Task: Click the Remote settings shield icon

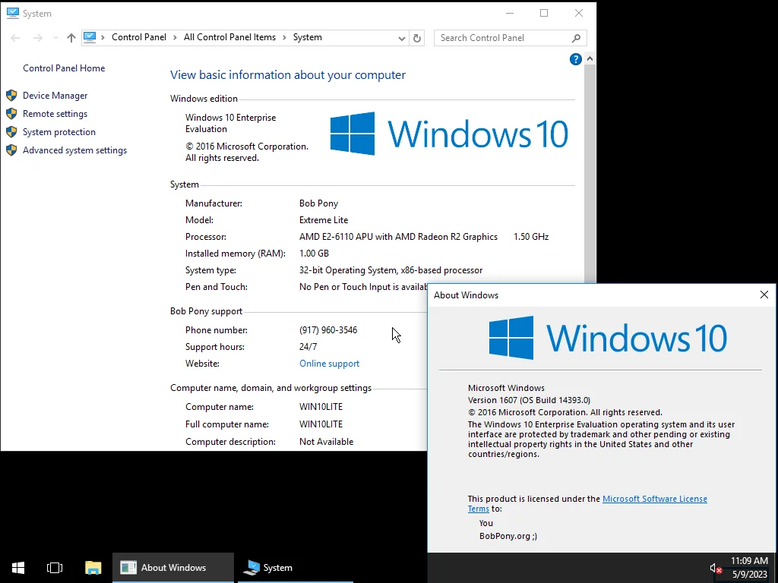Action: pos(11,114)
